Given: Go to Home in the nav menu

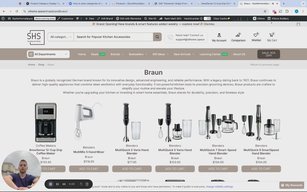Looking at the screenshot, I should 82,54.
